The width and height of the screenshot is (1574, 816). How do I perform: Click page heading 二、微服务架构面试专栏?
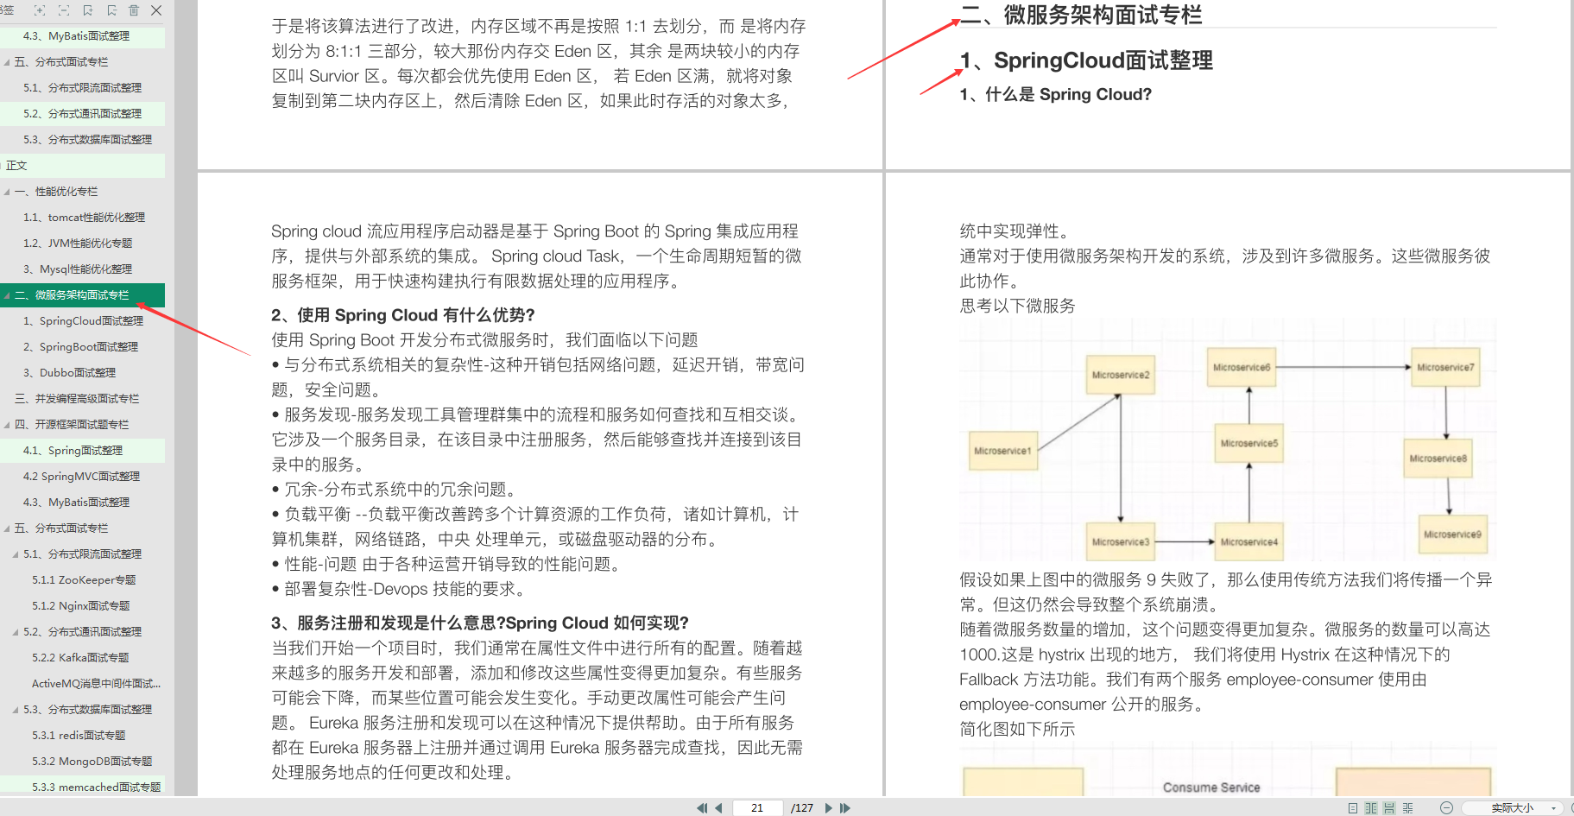click(x=1081, y=15)
